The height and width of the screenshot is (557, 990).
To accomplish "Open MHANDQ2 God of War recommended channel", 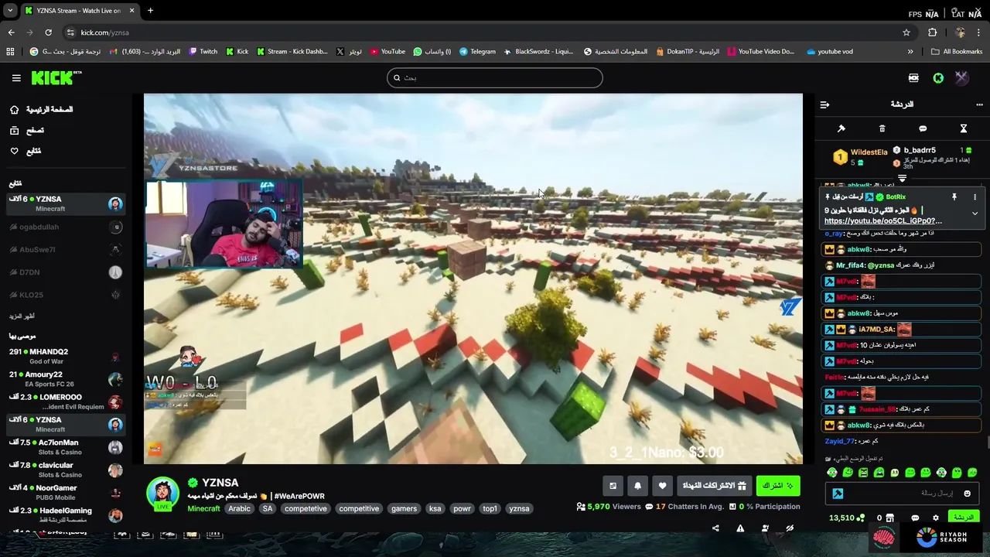I will 66,356.
